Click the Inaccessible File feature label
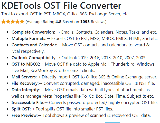 [28, 103]
